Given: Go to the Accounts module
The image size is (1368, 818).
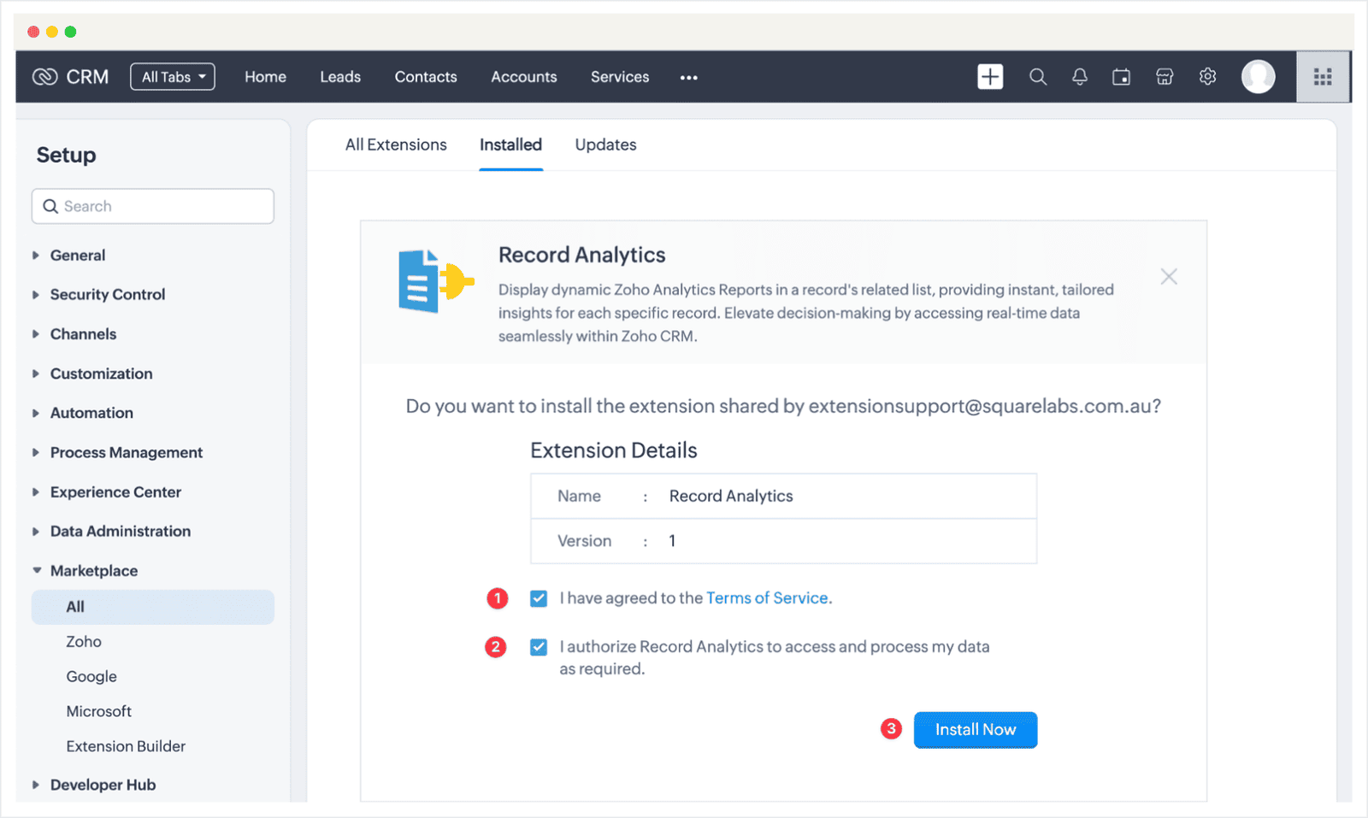Looking at the screenshot, I should (524, 77).
